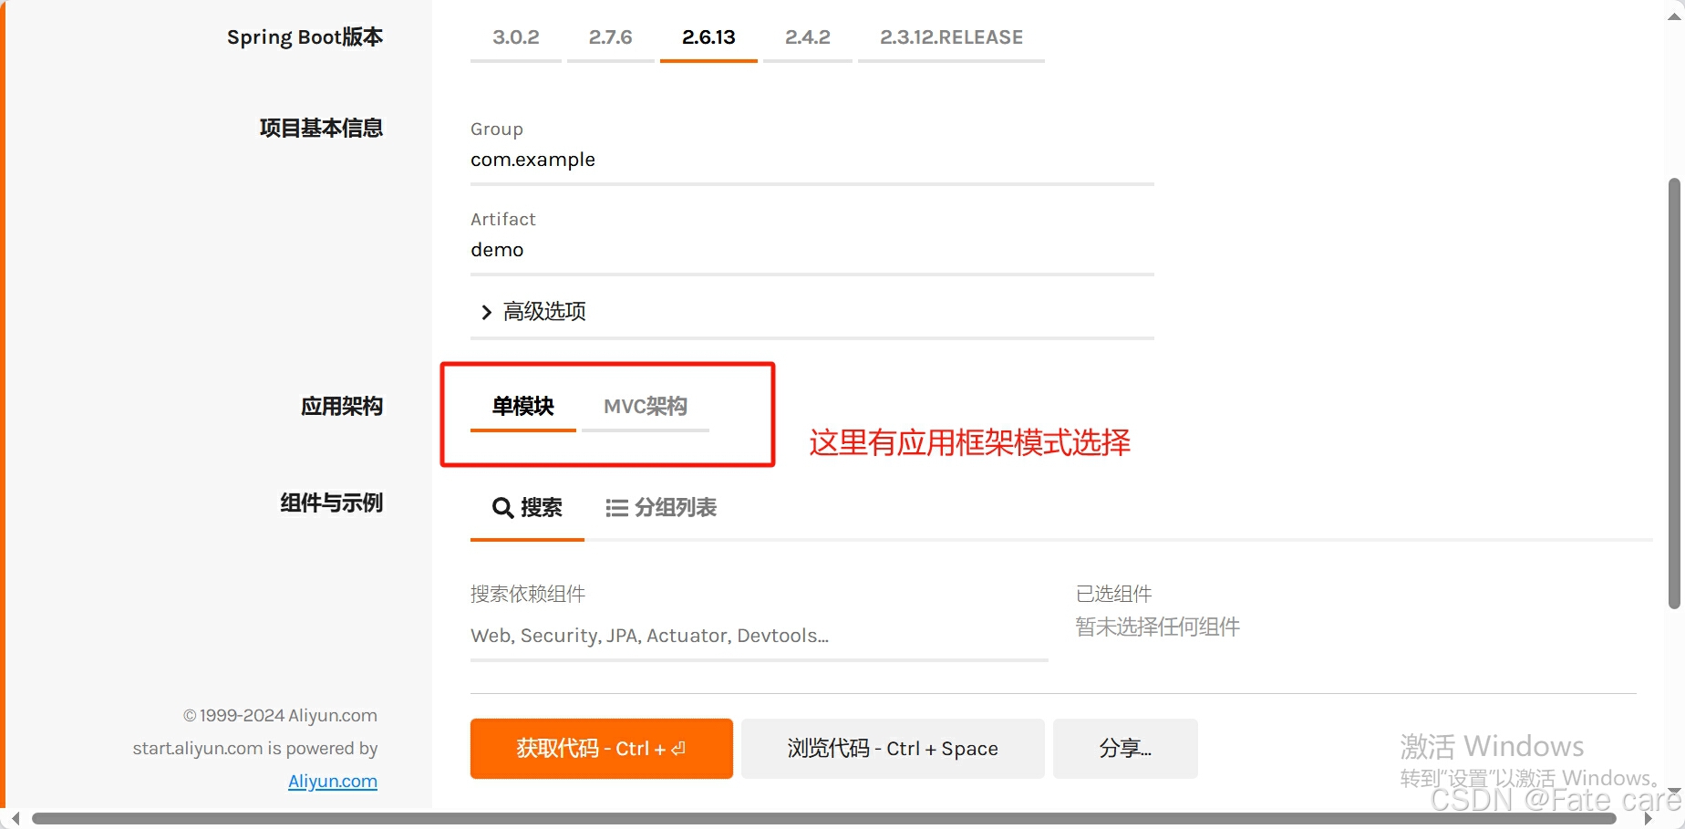Select Spring Boot version 2.4.2
This screenshot has height=829, width=1685.
click(808, 37)
